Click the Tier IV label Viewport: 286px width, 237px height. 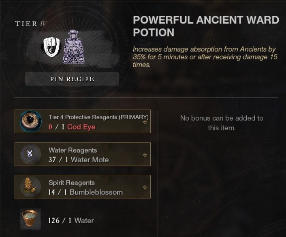click(31, 24)
